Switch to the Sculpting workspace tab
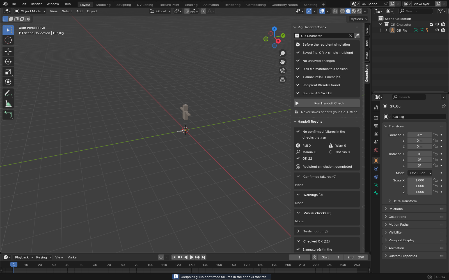Screen dimensions: 449x280 tap(124, 5)
